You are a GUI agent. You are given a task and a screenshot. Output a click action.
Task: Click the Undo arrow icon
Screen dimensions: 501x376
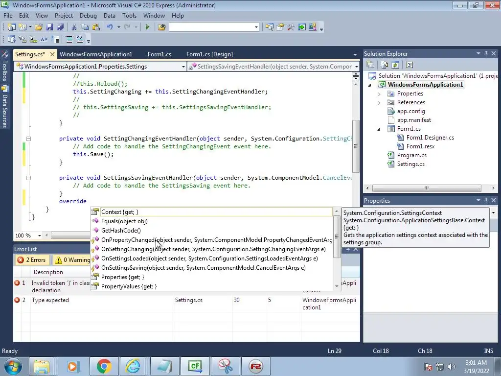(110, 27)
